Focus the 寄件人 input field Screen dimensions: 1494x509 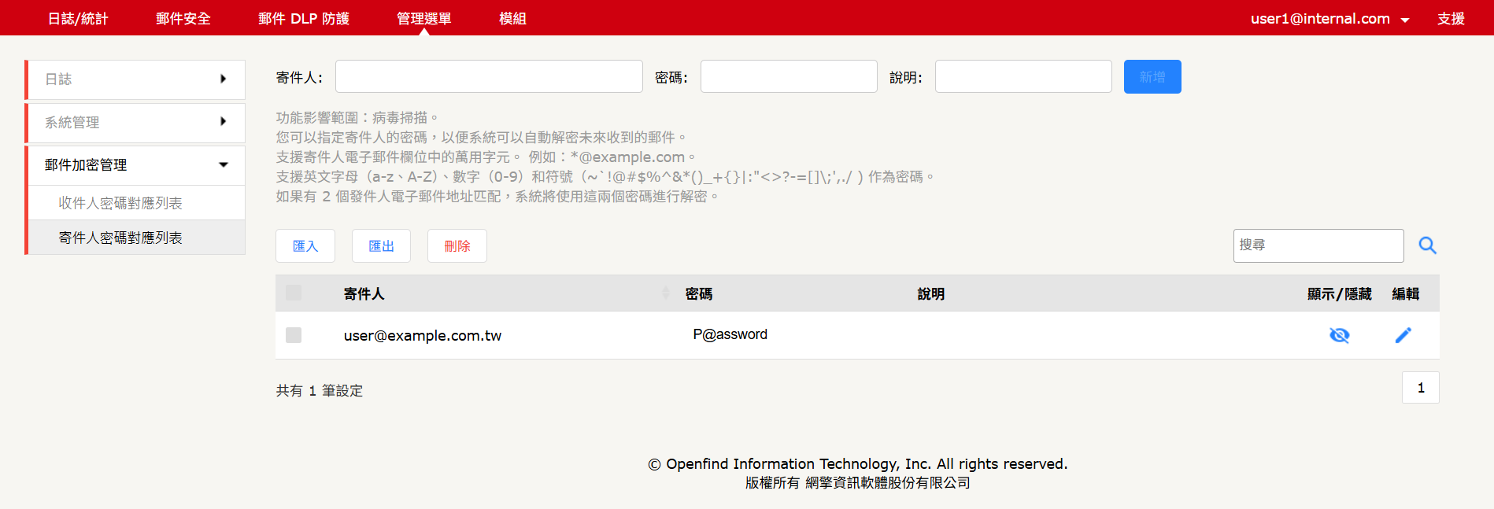pyautogui.click(x=489, y=76)
